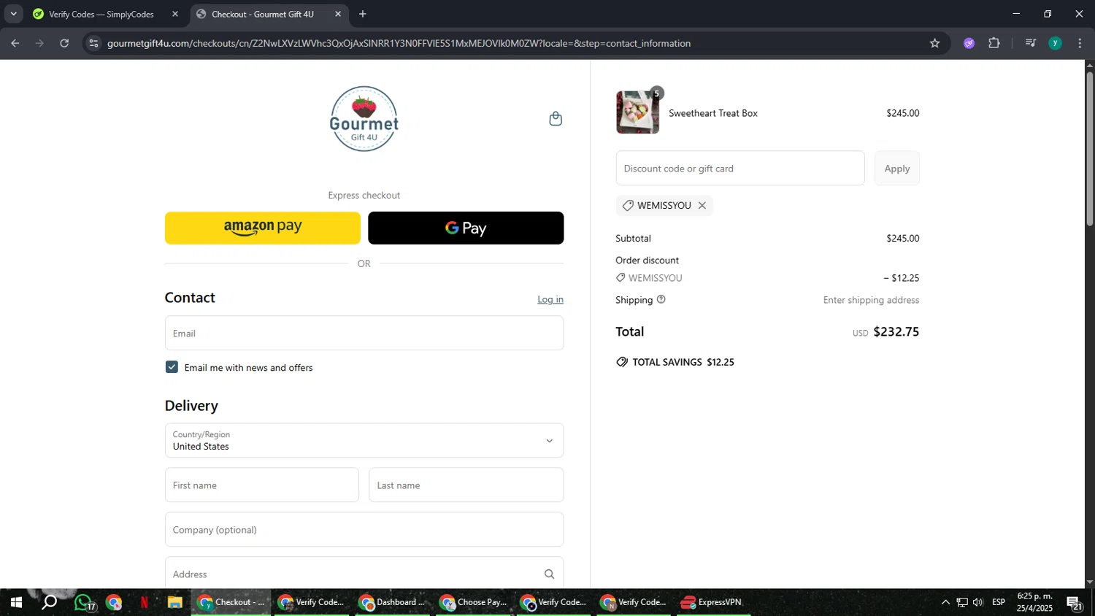Click the address search magnifier icon
1095x616 pixels.
click(x=549, y=574)
